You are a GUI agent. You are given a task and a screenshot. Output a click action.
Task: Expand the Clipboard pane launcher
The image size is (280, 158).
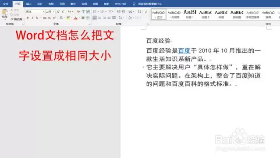[23, 24]
